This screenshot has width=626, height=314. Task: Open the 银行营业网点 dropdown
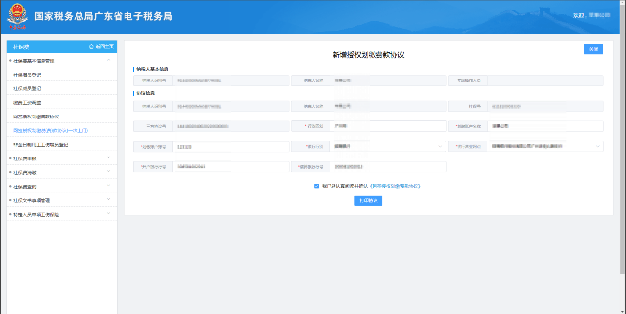[x=598, y=147]
